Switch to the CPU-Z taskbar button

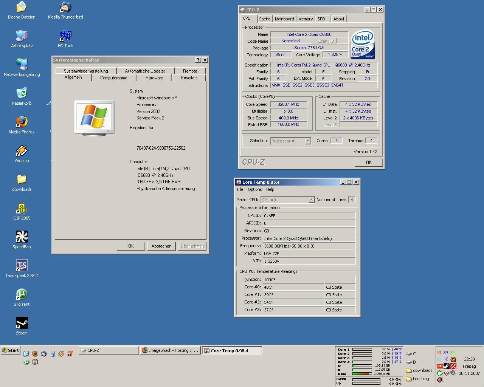109,350
